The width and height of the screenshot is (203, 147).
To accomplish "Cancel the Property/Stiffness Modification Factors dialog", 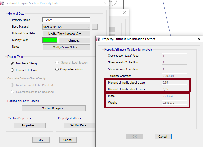I will (x=163, y=137).
